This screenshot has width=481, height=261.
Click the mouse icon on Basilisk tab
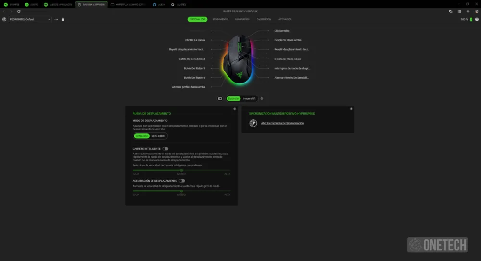(x=79, y=5)
